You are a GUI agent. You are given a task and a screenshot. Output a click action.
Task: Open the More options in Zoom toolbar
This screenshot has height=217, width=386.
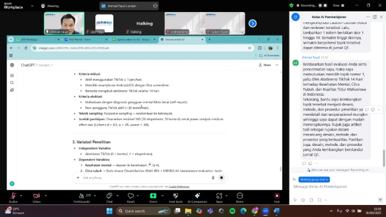[x=239, y=196]
